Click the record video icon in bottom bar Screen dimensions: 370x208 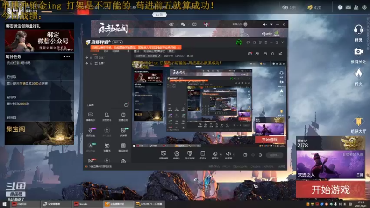pos(246,155)
